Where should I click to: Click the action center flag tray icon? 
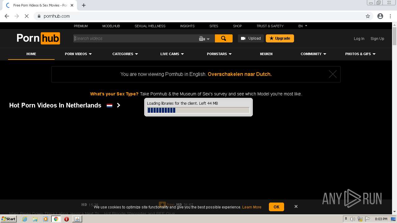pyautogui.click(x=368, y=219)
